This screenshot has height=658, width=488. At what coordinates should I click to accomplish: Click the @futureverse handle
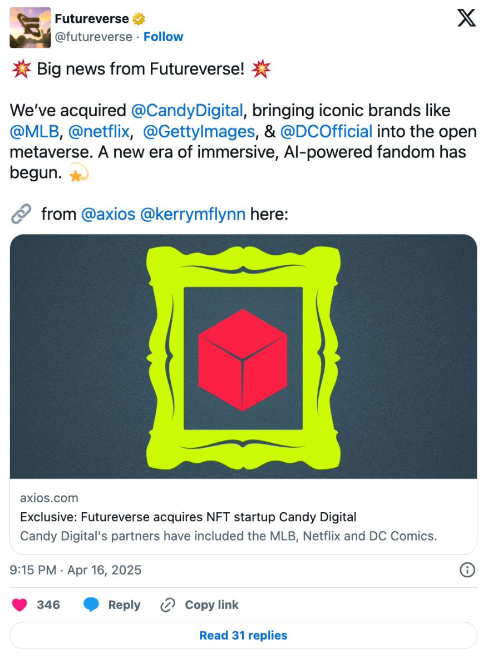click(x=93, y=37)
